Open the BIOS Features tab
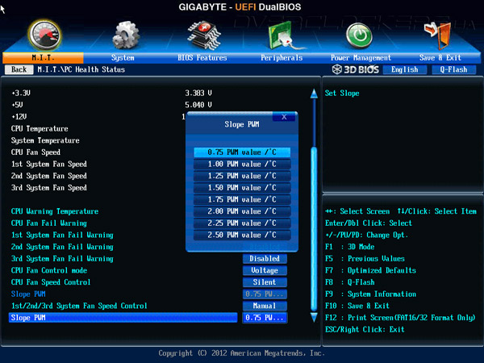484x363 pixels. tap(202, 58)
